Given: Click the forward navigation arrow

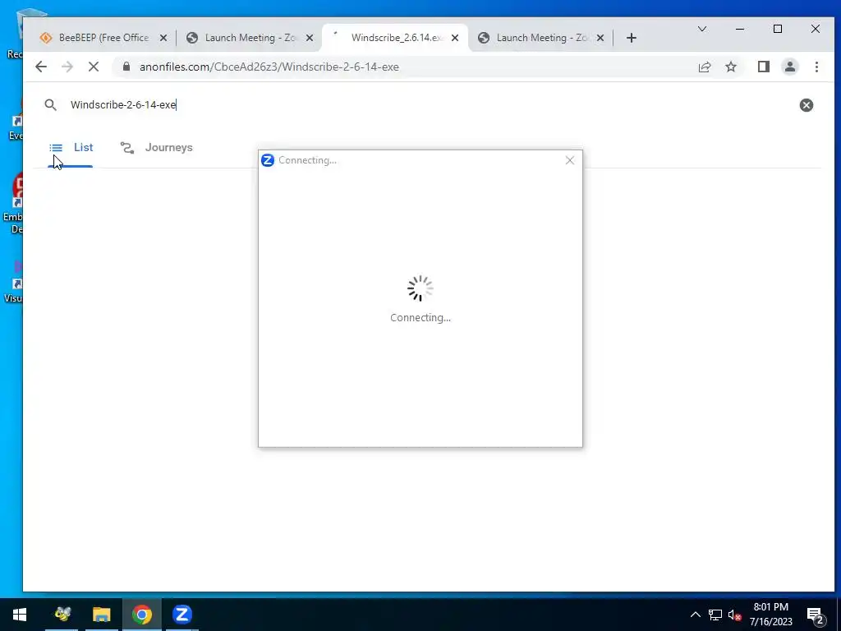Looking at the screenshot, I should click(67, 67).
